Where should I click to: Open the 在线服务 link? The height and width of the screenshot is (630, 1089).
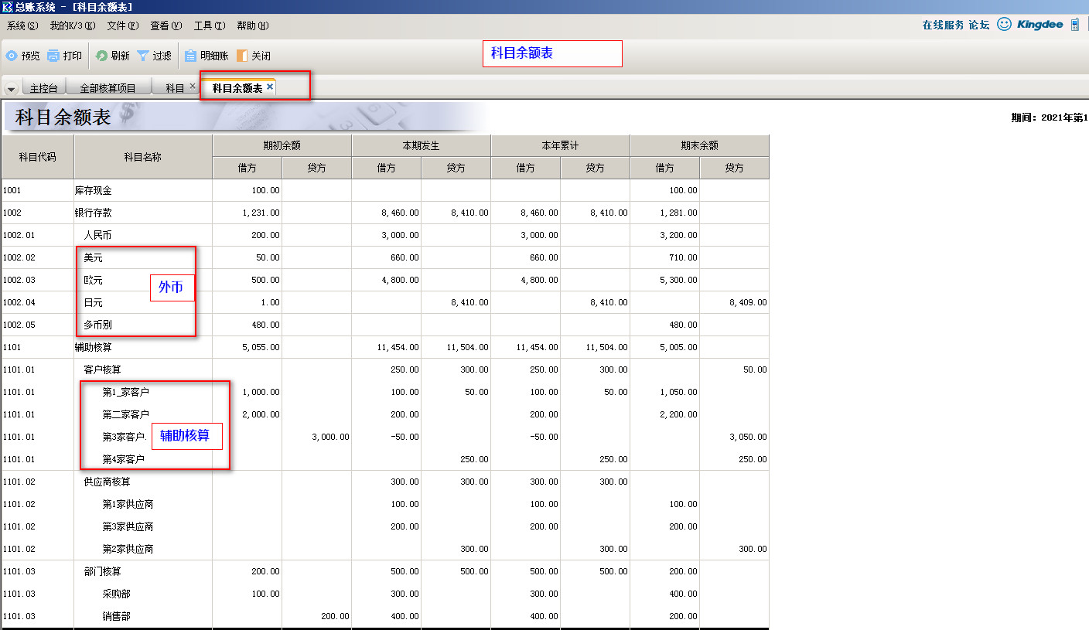943,25
